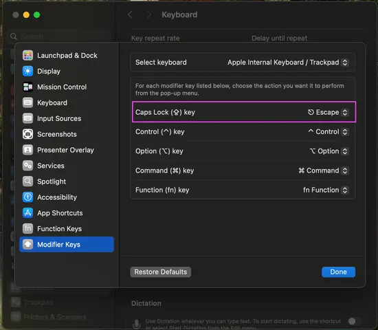
Task: Select Screenshots in the list
Action: pos(67,134)
